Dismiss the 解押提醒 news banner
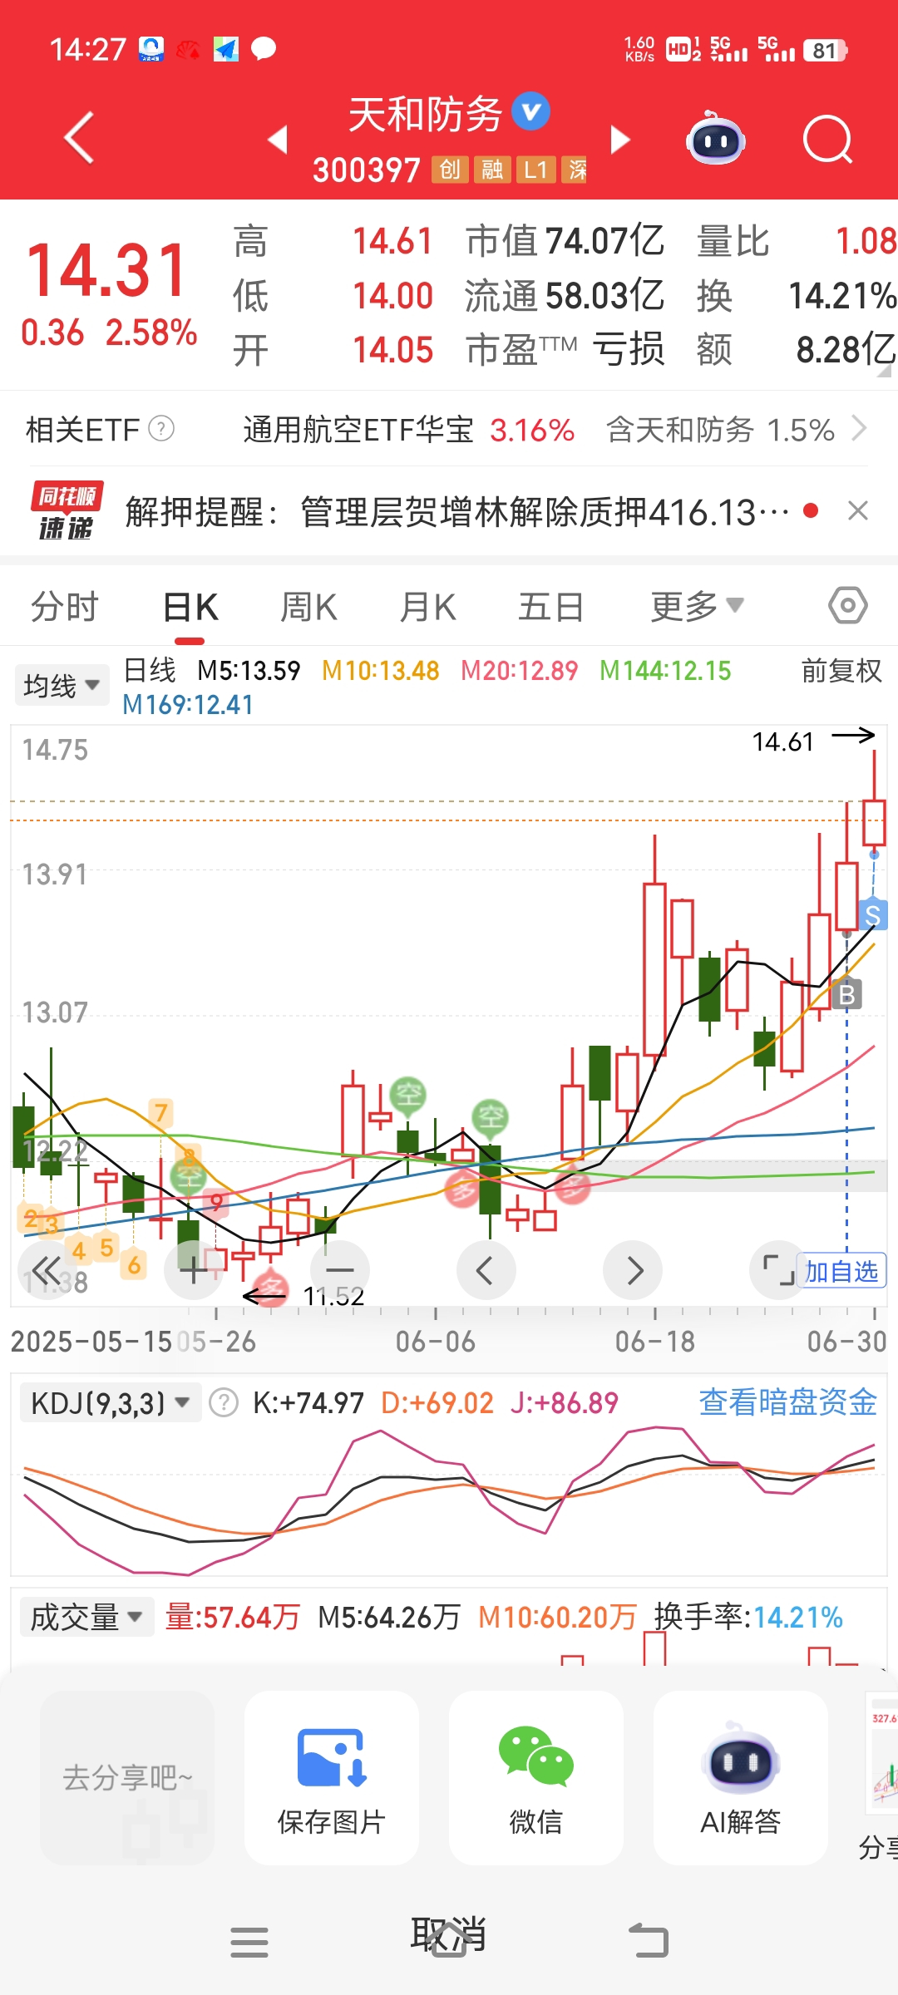 coord(858,510)
